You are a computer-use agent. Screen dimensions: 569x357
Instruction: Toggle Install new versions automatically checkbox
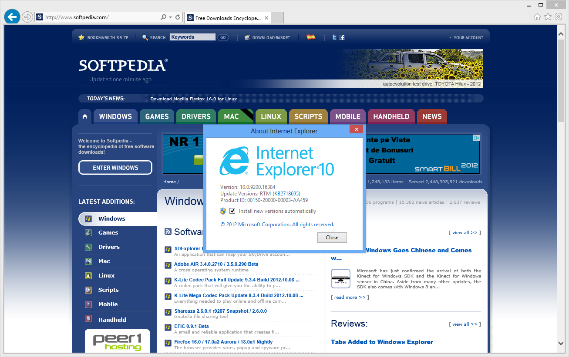(x=232, y=211)
